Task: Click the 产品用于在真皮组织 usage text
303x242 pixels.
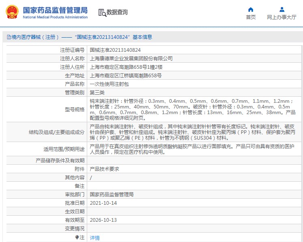Action: pos(192,149)
